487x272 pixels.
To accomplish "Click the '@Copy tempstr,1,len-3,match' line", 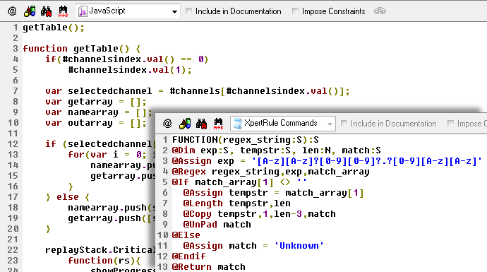I will pos(259,213).
